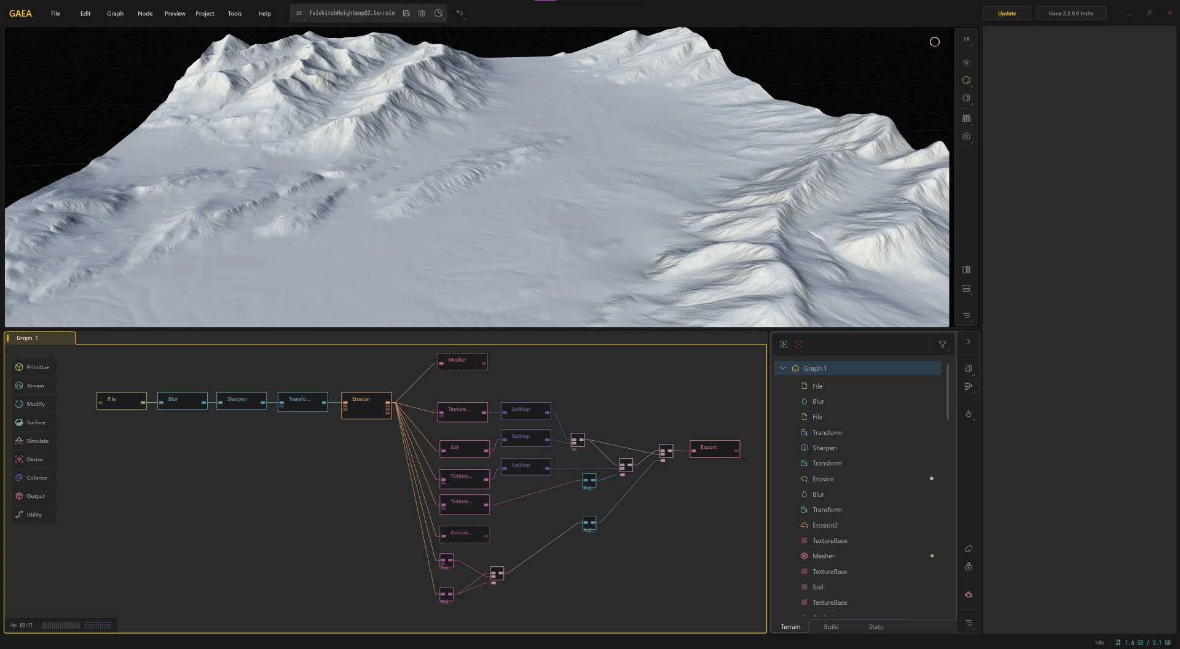The image size is (1180, 649).
Task: Click the build progress bar near 00:17
Action: click(x=77, y=626)
